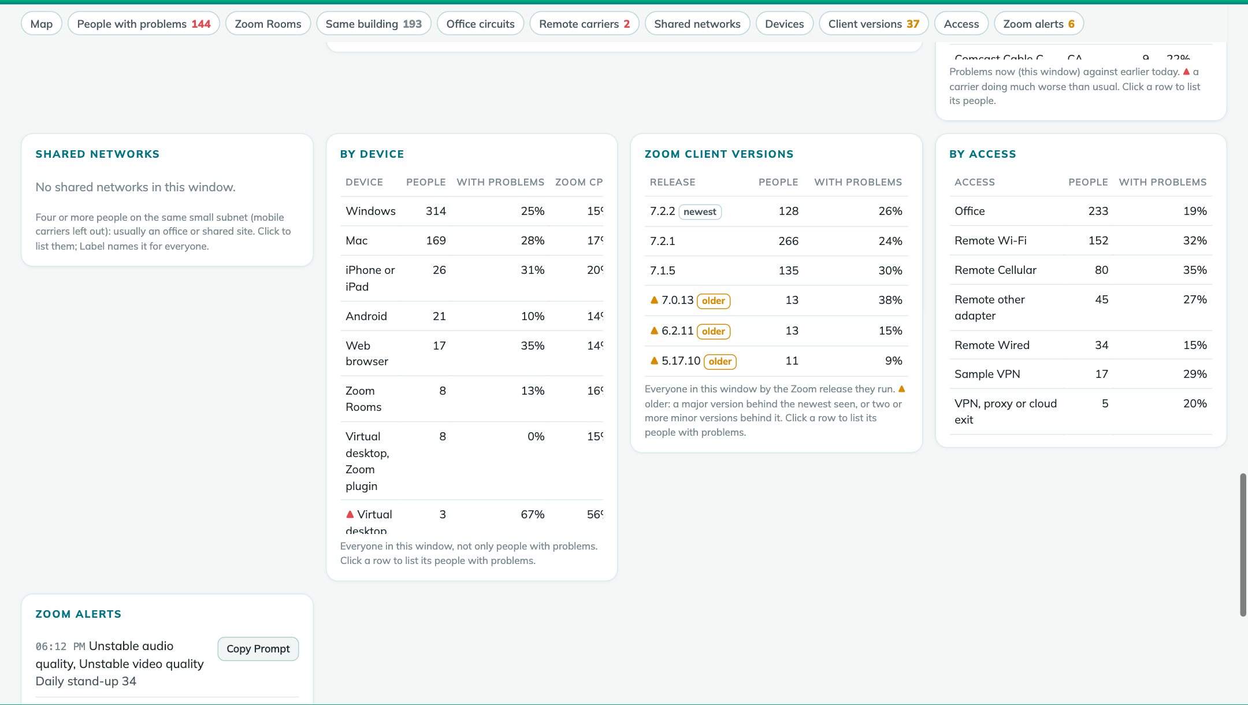Open the Sample VPN access row
This screenshot has width=1248, height=705.
click(1080, 374)
